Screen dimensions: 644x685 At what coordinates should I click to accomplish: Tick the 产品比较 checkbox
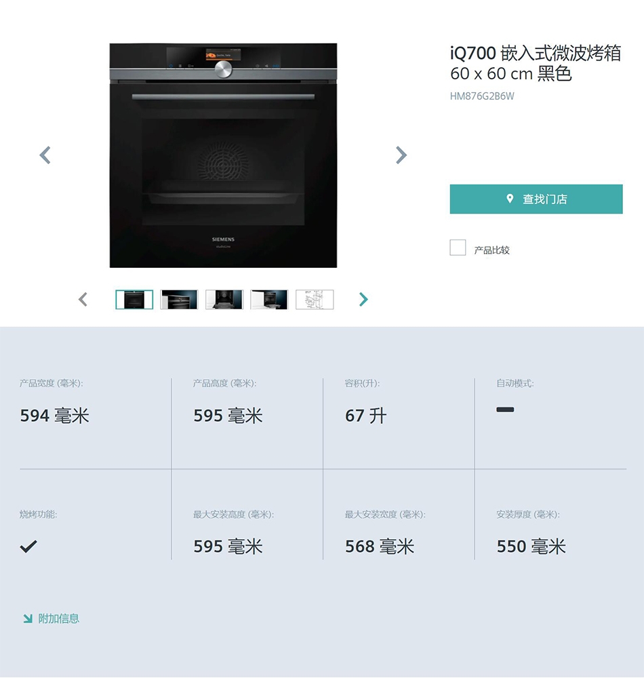458,248
